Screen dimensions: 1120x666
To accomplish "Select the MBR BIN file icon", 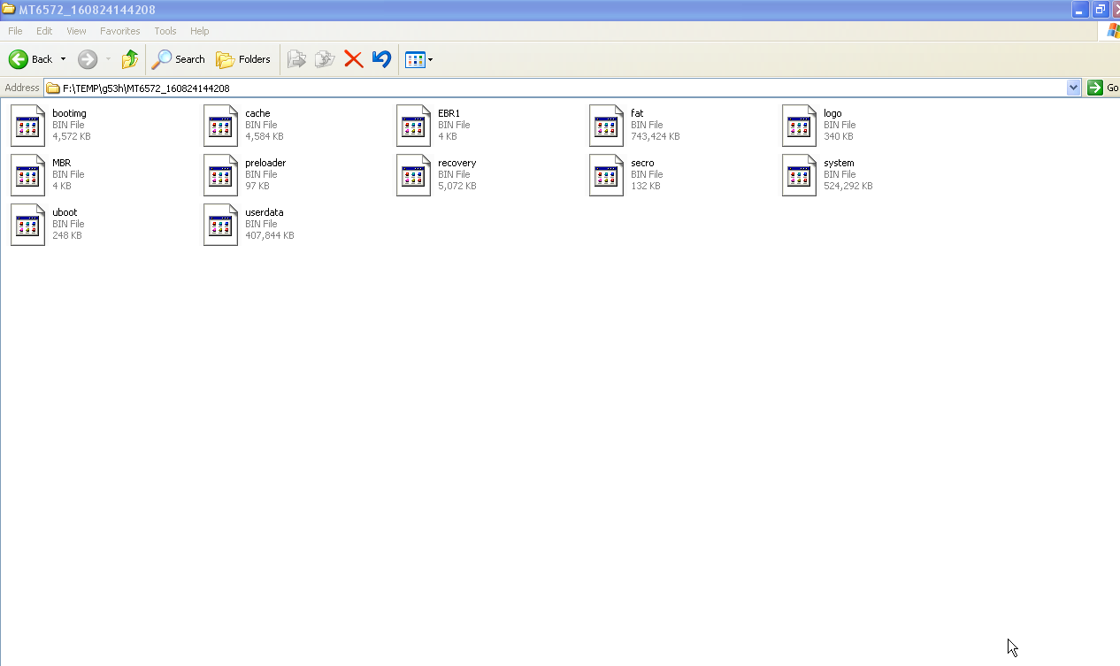I will (27, 175).
